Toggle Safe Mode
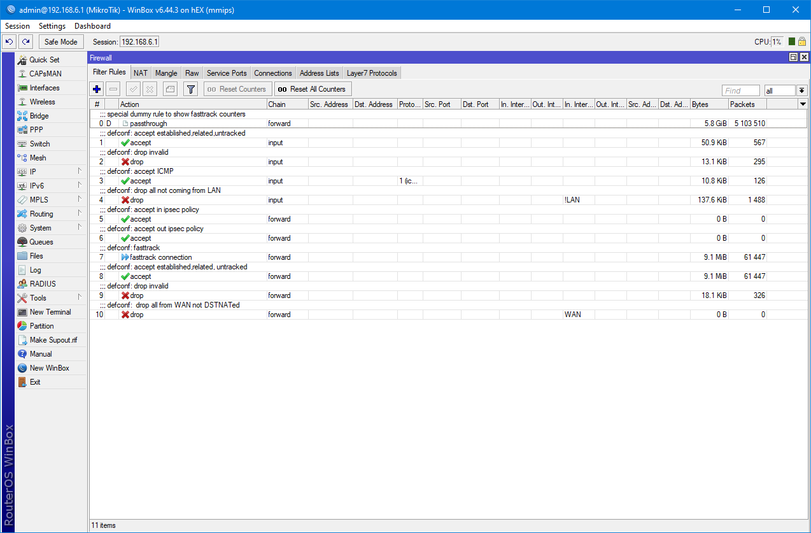 pyautogui.click(x=61, y=41)
